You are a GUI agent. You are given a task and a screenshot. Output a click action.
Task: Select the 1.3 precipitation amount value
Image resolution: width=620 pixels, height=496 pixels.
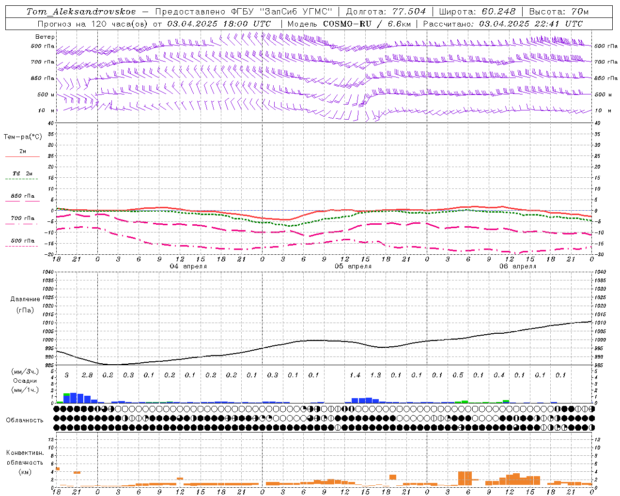[x=375, y=375]
